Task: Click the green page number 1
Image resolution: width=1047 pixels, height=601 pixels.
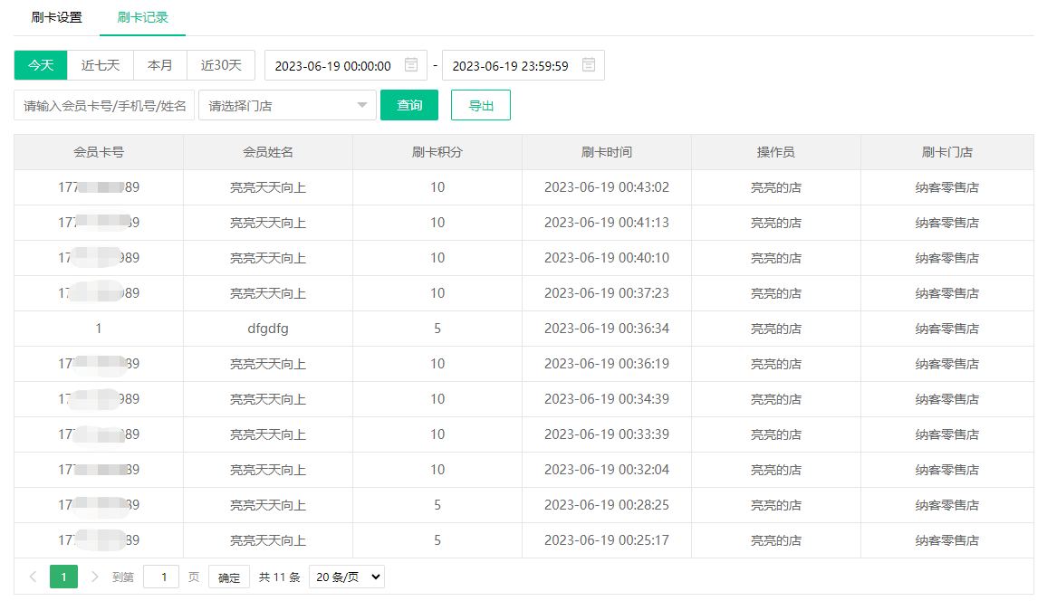Action: (x=62, y=577)
